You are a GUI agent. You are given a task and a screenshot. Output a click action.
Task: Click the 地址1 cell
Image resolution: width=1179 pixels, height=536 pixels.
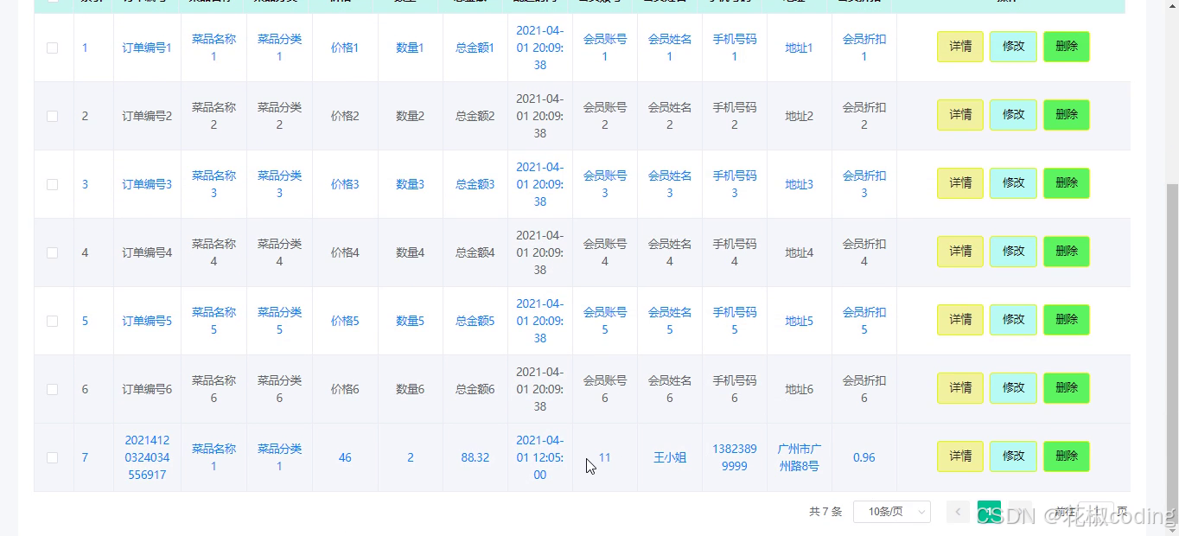800,48
